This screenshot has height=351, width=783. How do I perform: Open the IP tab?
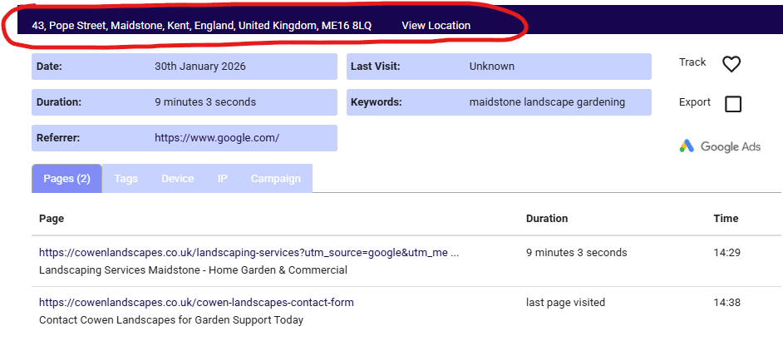point(222,179)
